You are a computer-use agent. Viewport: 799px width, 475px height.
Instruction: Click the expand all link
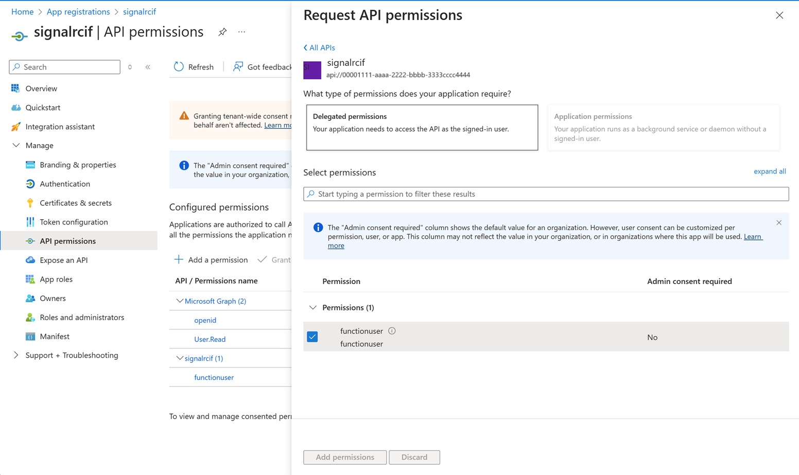(769, 171)
